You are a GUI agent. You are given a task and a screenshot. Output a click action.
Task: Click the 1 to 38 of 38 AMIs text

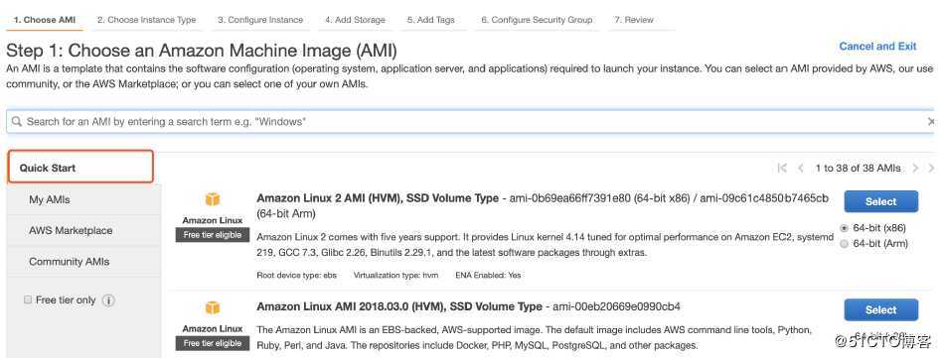pyautogui.click(x=858, y=169)
